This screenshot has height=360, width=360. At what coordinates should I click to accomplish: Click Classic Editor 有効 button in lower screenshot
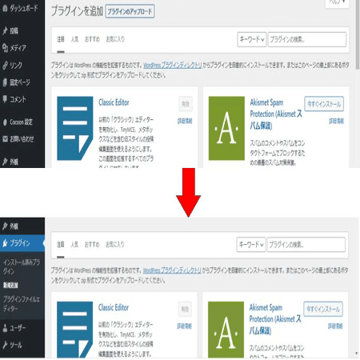click(x=185, y=310)
